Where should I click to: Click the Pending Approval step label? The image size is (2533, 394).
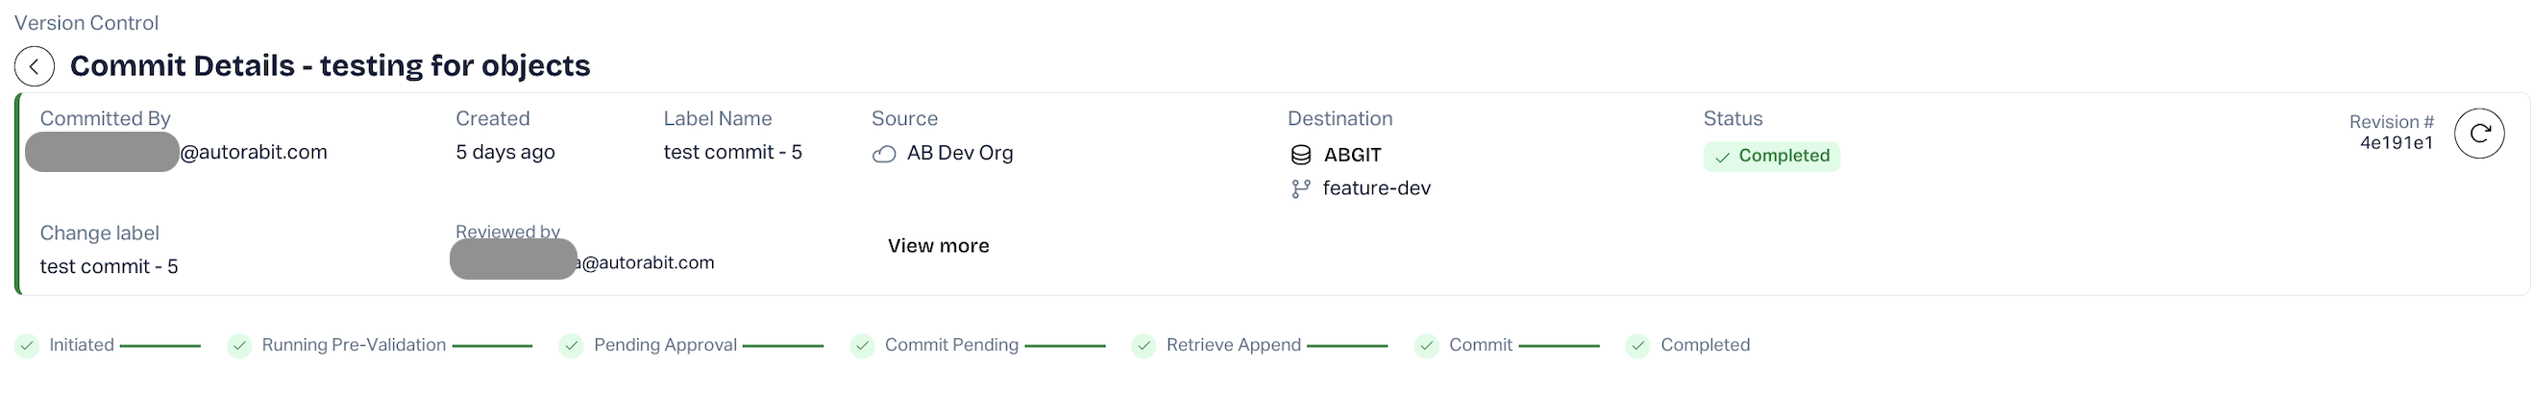(666, 345)
